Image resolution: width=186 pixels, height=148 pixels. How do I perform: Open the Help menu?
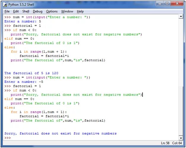coord(80,11)
